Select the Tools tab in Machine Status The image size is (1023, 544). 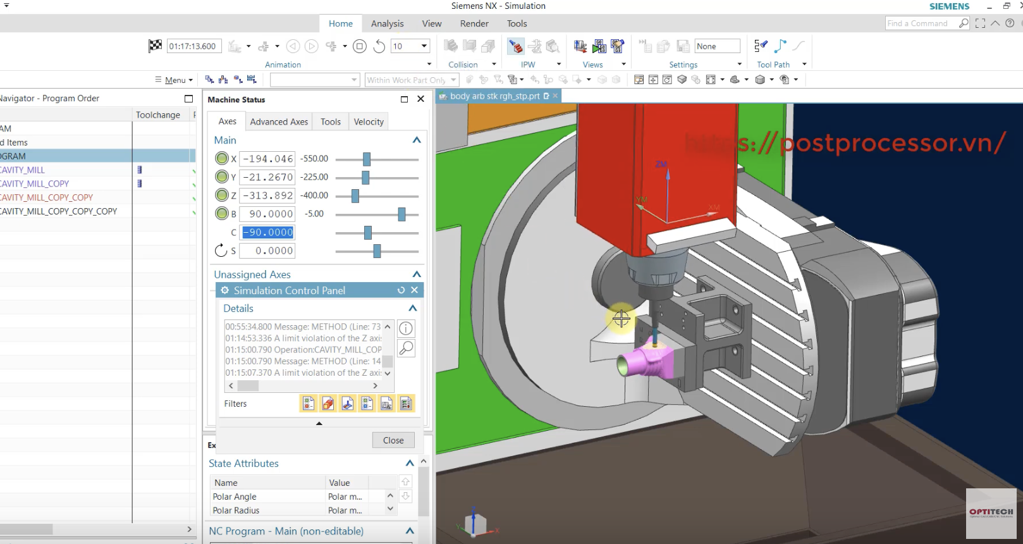coord(330,121)
